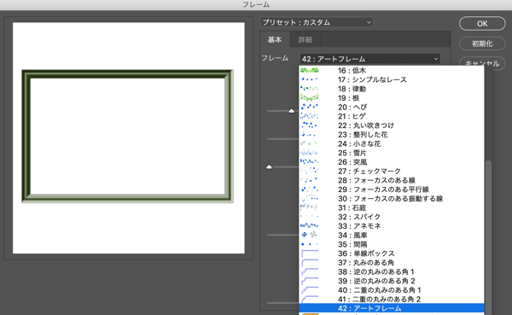Click the 34：風車 list row
The height and width of the screenshot is (315, 512).
[391, 236]
